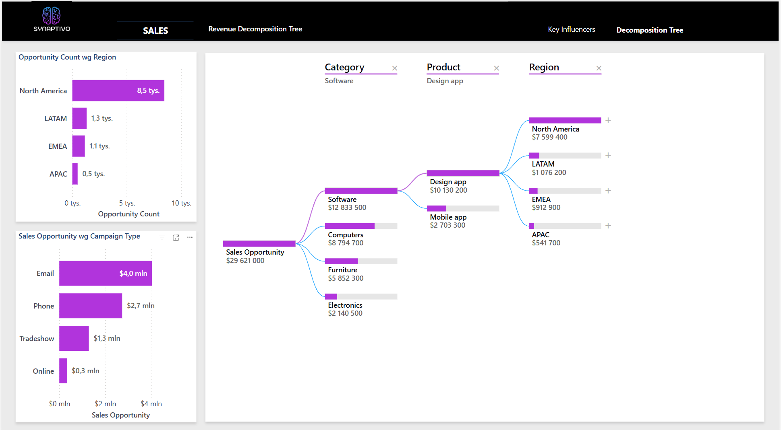Viewport: 781px width, 430px height.
Task: Click the 'Opportunity Count' axis title
Action: point(129,214)
